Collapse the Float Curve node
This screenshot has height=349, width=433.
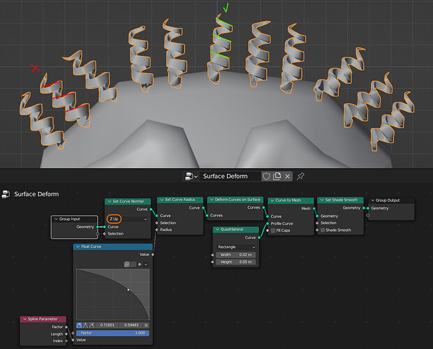[x=78, y=246]
